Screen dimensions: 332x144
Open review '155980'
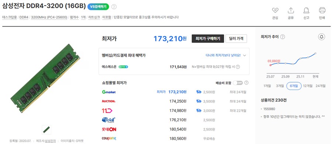pos(269,109)
